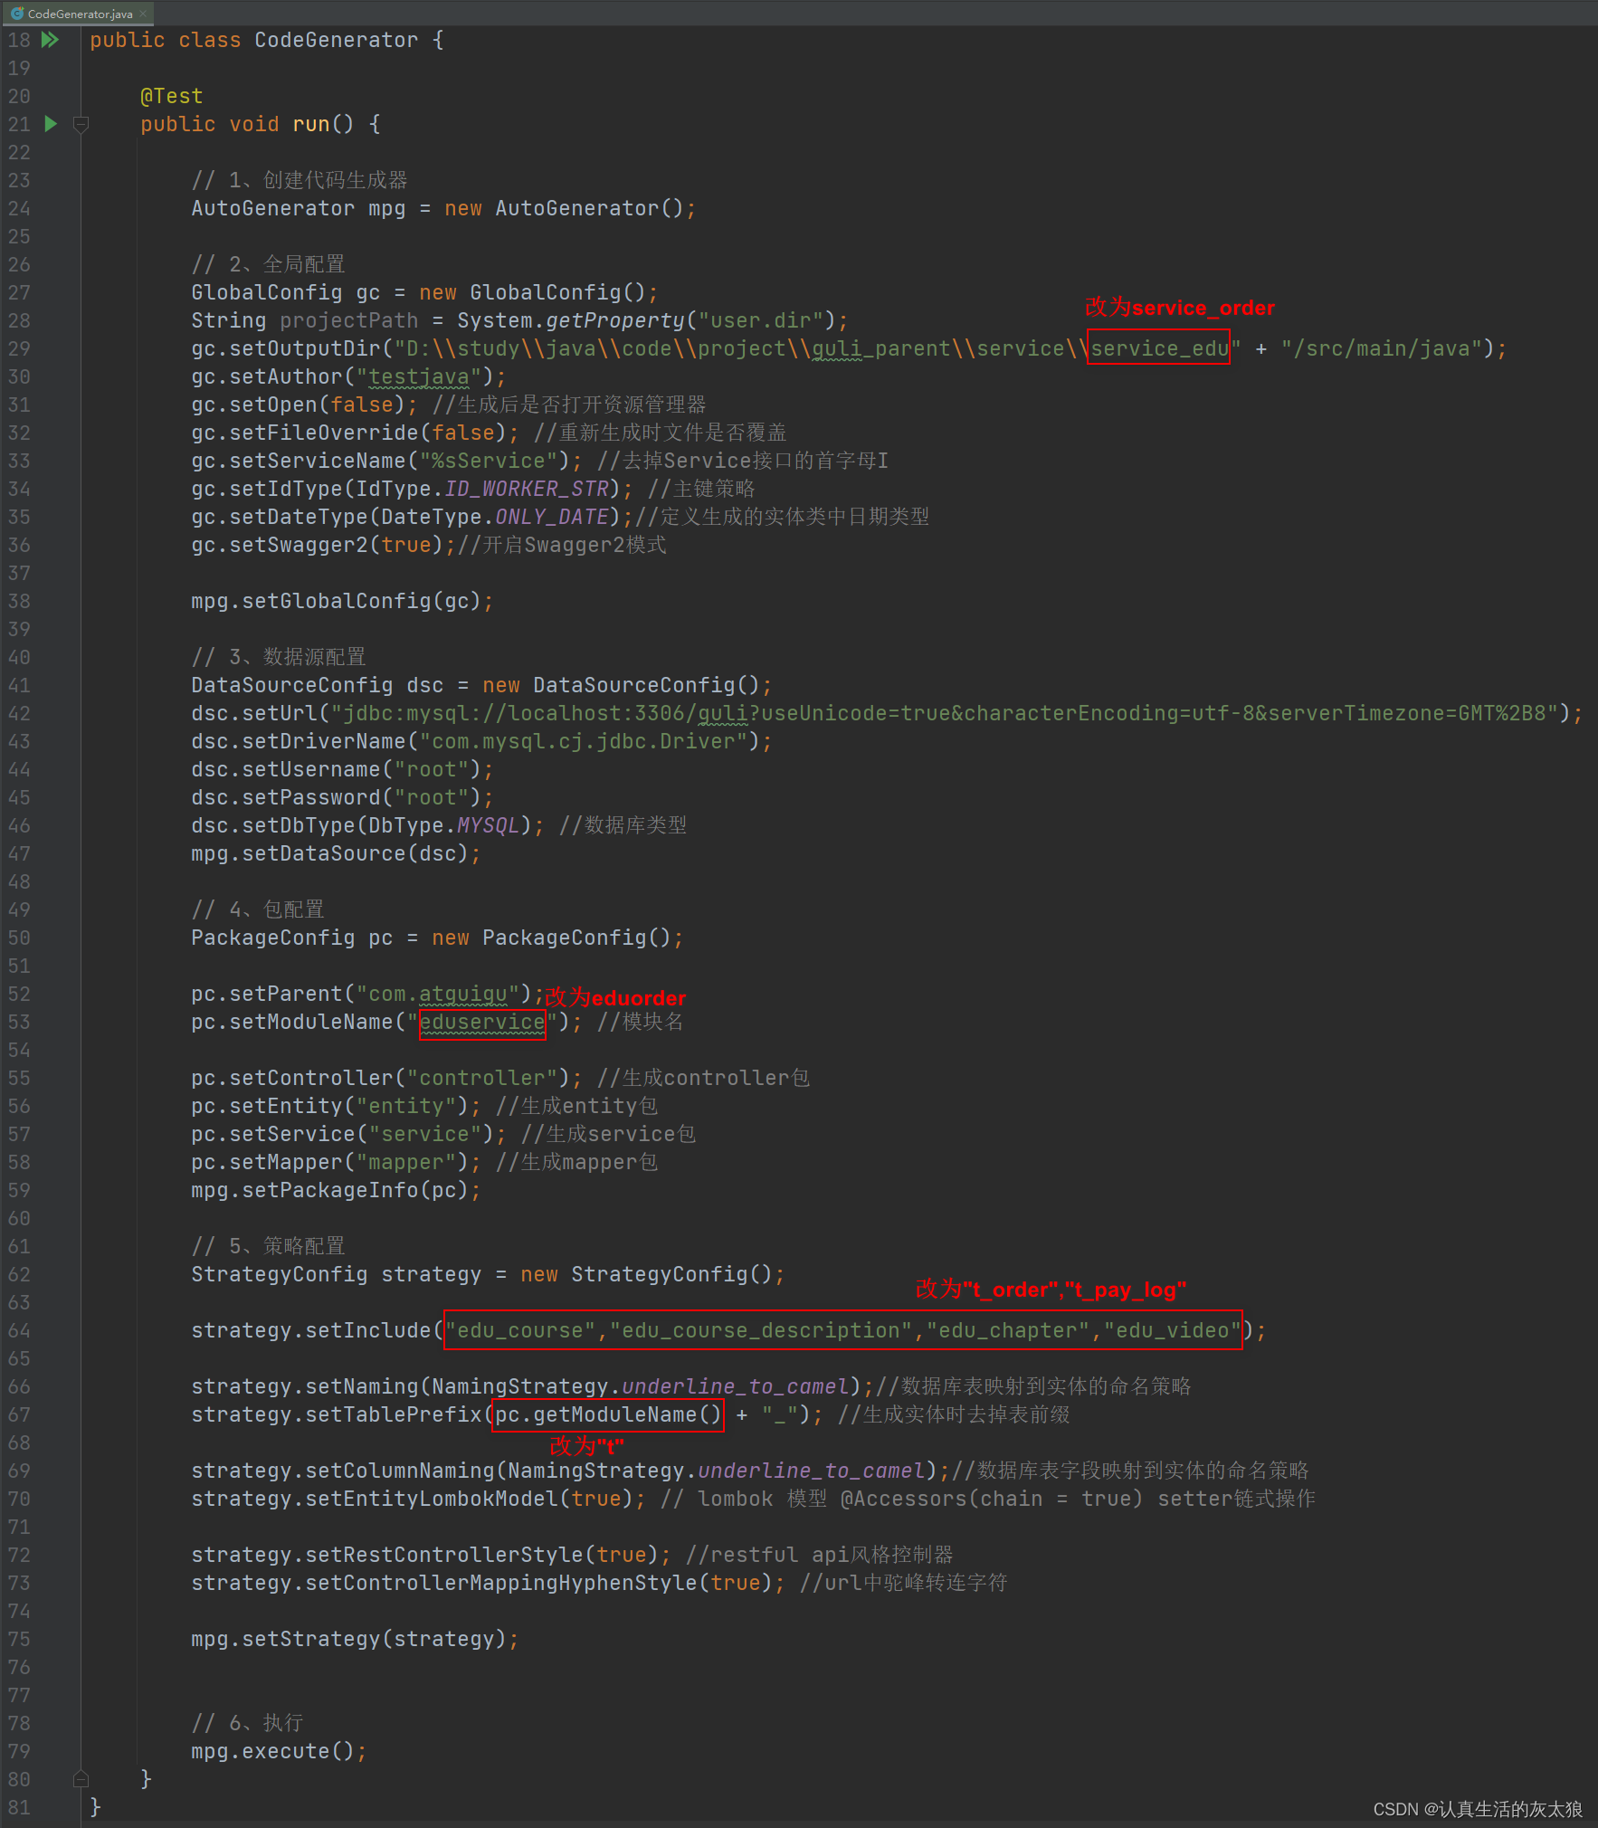Click mpg.setStrategy(strategy) line
This screenshot has width=1598, height=1828.
tap(355, 1639)
